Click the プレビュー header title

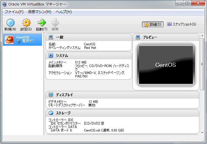(x=150, y=37)
